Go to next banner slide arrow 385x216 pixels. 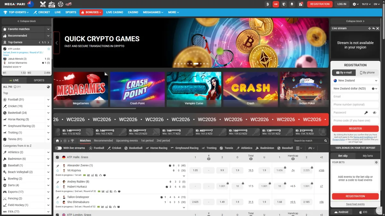point(325,43)
